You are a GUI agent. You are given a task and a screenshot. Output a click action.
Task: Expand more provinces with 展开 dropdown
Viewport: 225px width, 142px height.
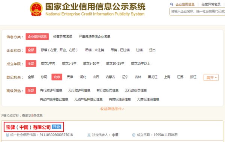211,78
